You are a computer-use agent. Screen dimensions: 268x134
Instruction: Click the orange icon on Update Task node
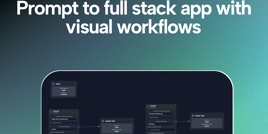103,121
